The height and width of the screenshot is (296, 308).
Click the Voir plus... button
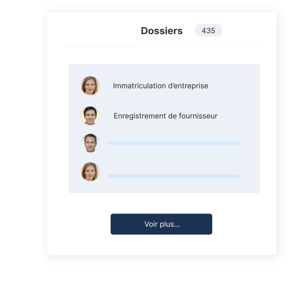tap(161, 224)
